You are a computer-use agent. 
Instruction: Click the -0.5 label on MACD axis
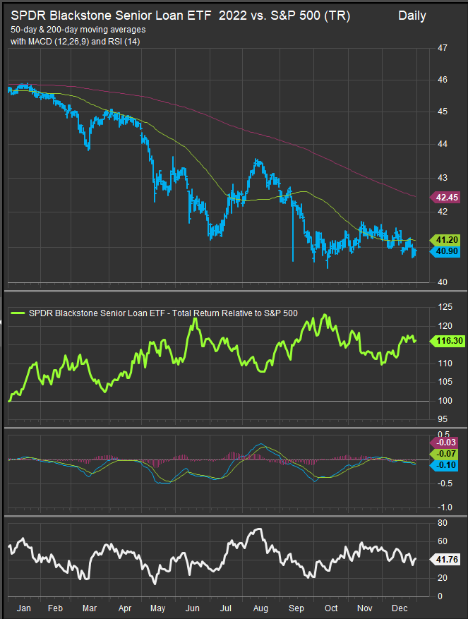click(444, 483)
